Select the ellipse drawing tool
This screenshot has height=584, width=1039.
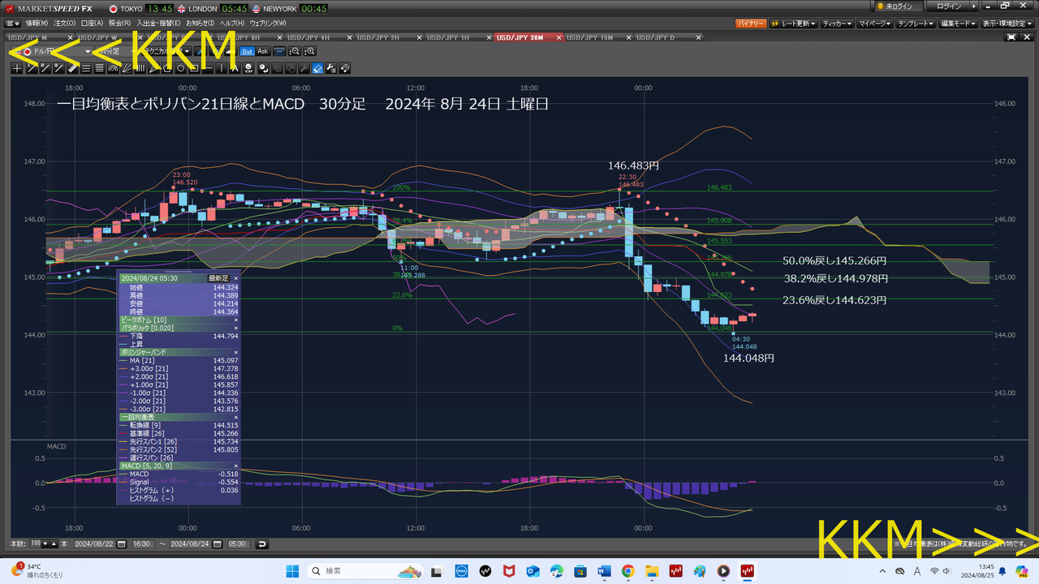point(181,68)
